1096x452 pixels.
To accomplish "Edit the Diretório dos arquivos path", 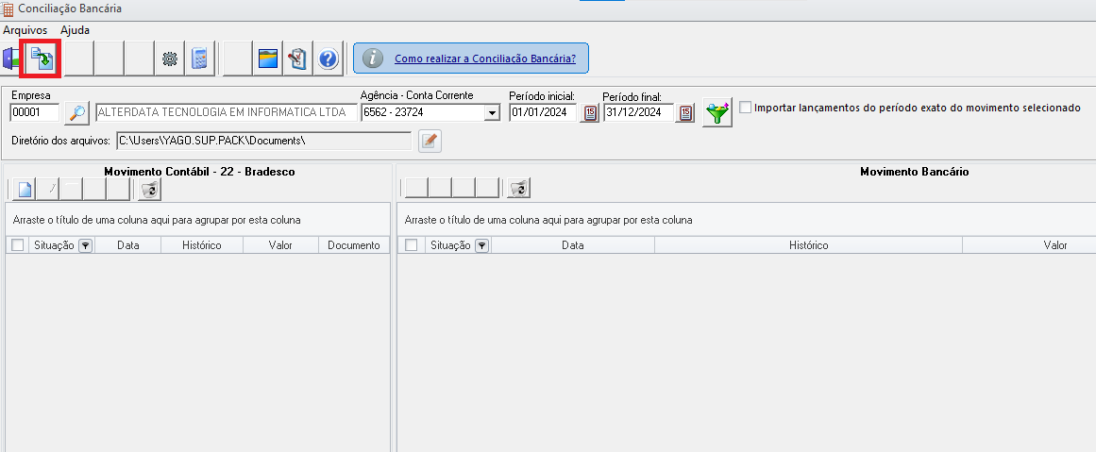I will click(430, 142).
